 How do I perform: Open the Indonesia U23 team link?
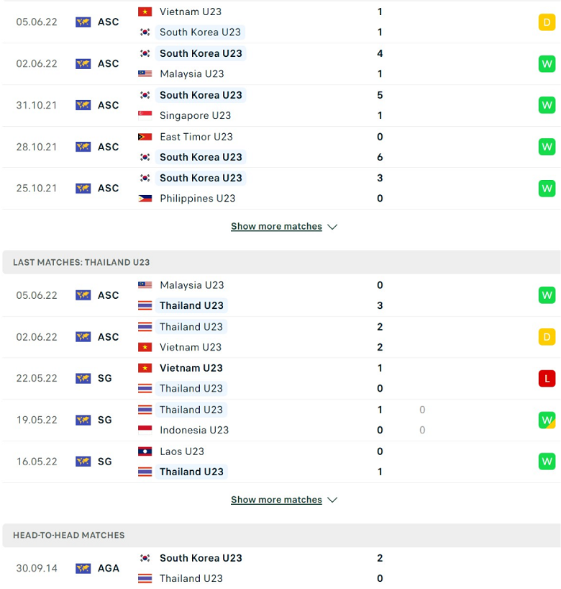point(194,430)
